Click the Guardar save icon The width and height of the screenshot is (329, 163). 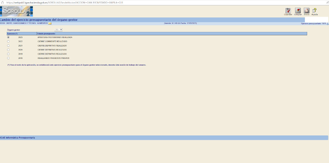click(x=288, y=11)
